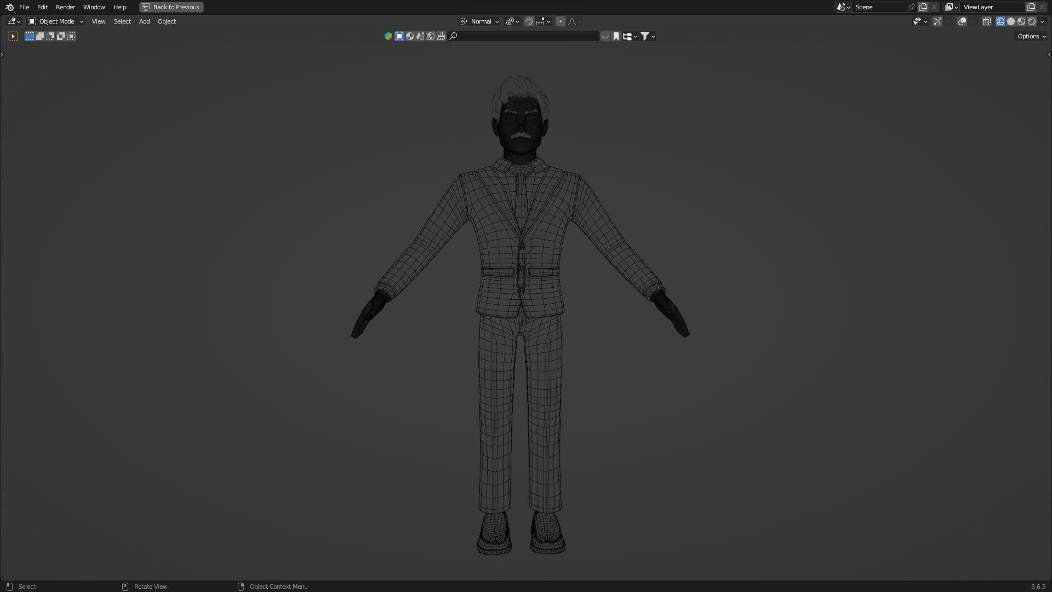Open the viewport Select menu

click(122, 21)
